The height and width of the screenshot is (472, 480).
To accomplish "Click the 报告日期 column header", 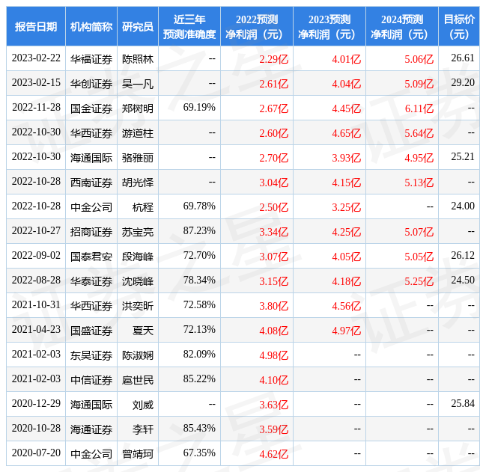I will [36, 27].
